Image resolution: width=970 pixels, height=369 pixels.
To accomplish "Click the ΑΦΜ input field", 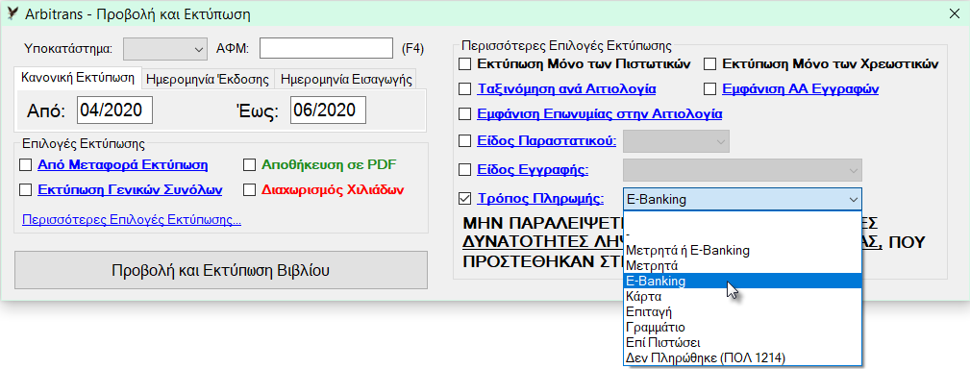I will click(x=327, y=48).
